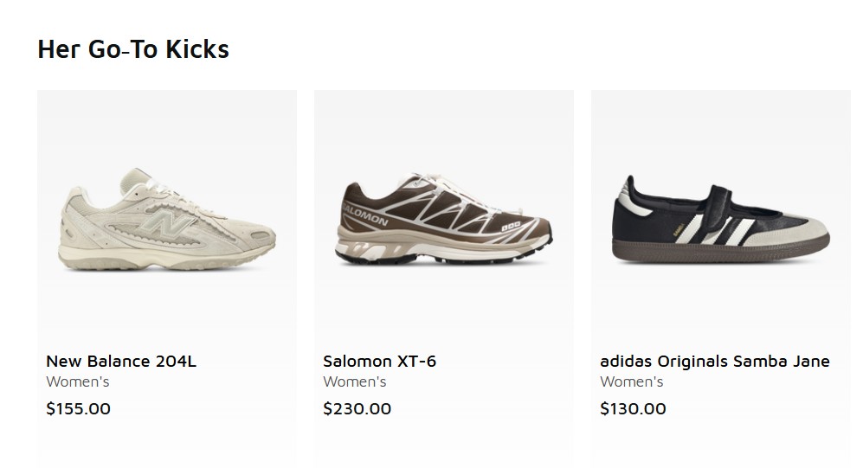This screenshot has width=863, height=468.
Task: Click the brown gum sole of the adidas shoe
Action: point(718,252)
